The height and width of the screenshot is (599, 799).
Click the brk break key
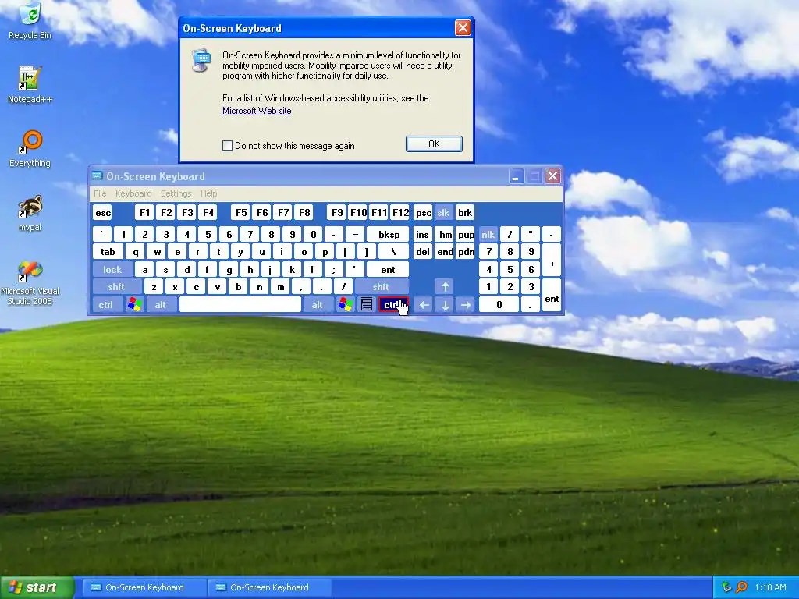465,212
